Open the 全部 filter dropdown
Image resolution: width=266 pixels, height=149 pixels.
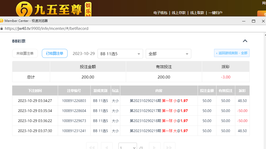point(168,54)
